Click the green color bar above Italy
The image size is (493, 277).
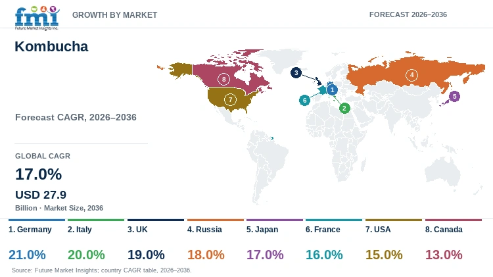96,220
